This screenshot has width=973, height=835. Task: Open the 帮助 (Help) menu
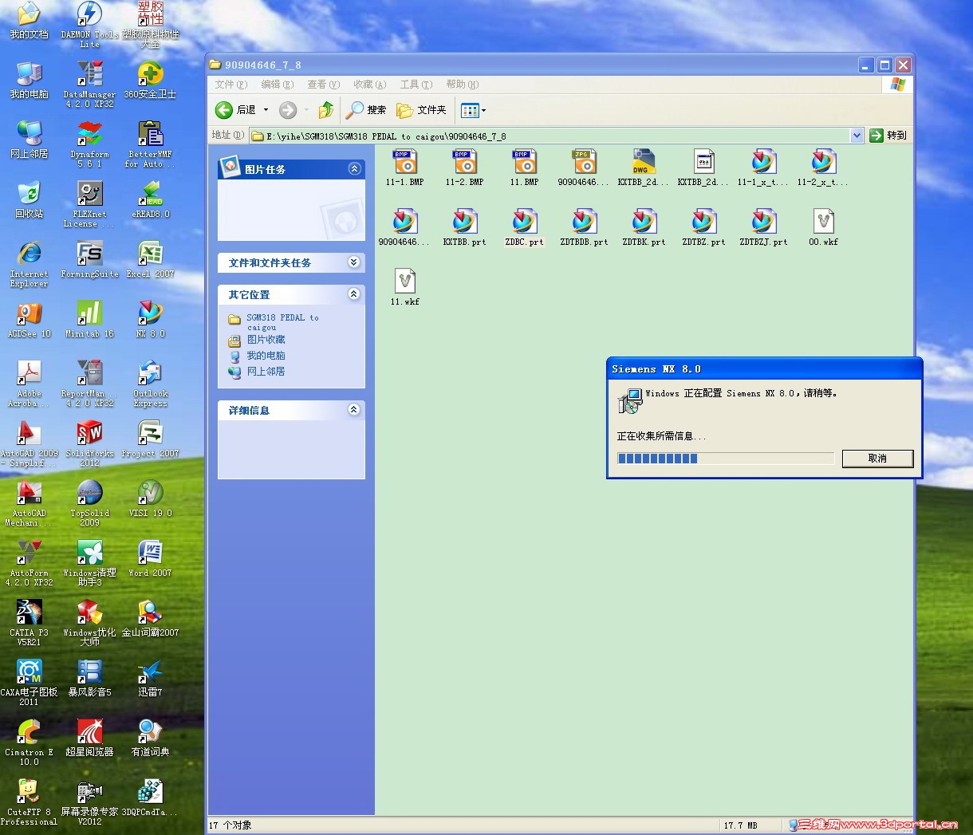463,85
